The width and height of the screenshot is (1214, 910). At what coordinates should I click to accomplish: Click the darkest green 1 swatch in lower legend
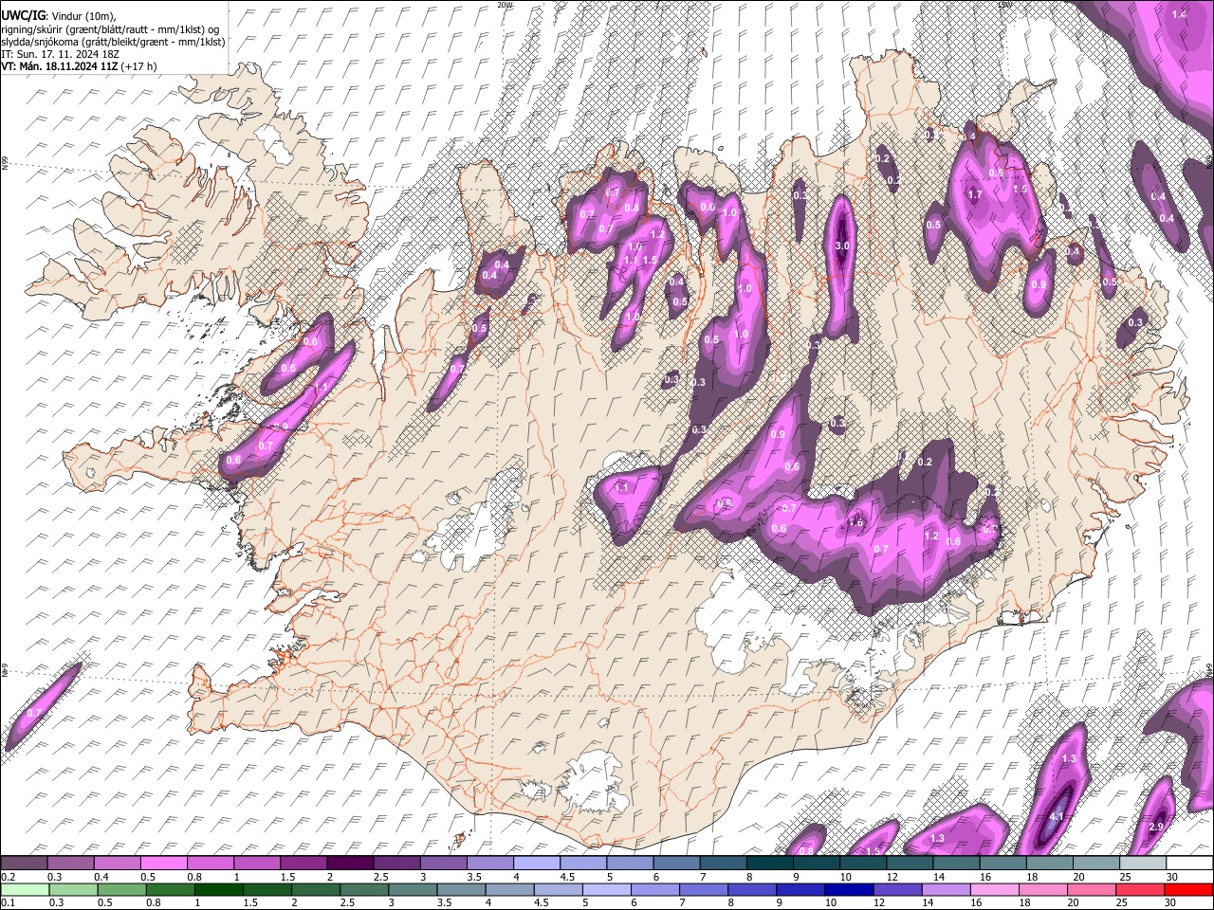[218, 890]
